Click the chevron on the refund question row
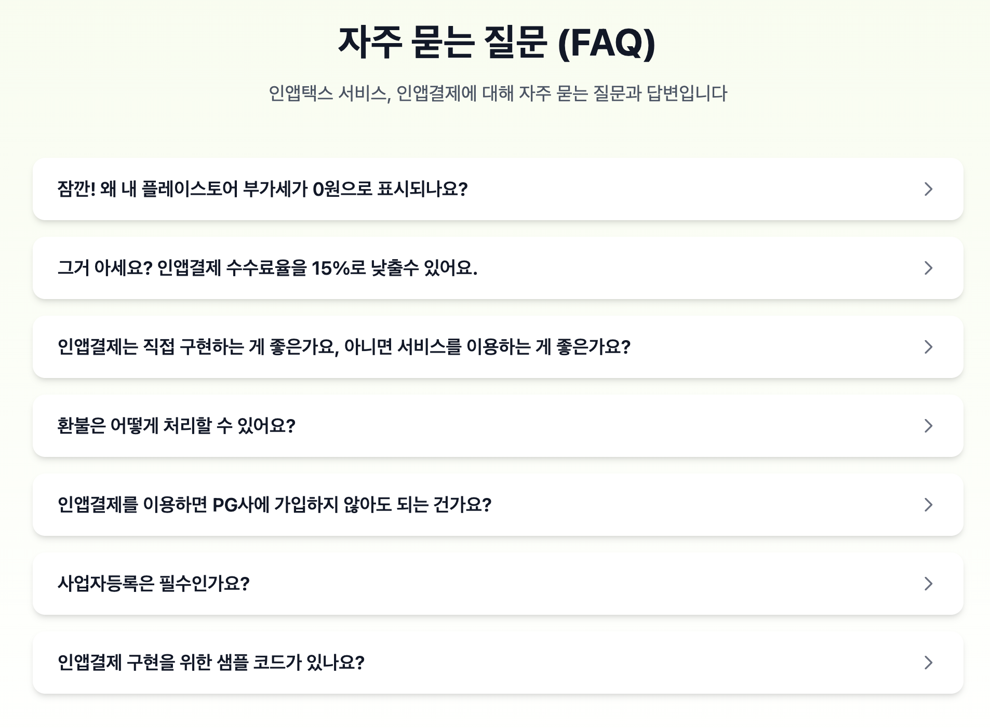The height and width of the screenshot is (728, 990). 929,426
